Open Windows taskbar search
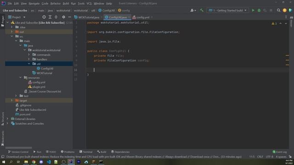Image resolution: width=294 pixels, height=165 pixels. [11, 162]
